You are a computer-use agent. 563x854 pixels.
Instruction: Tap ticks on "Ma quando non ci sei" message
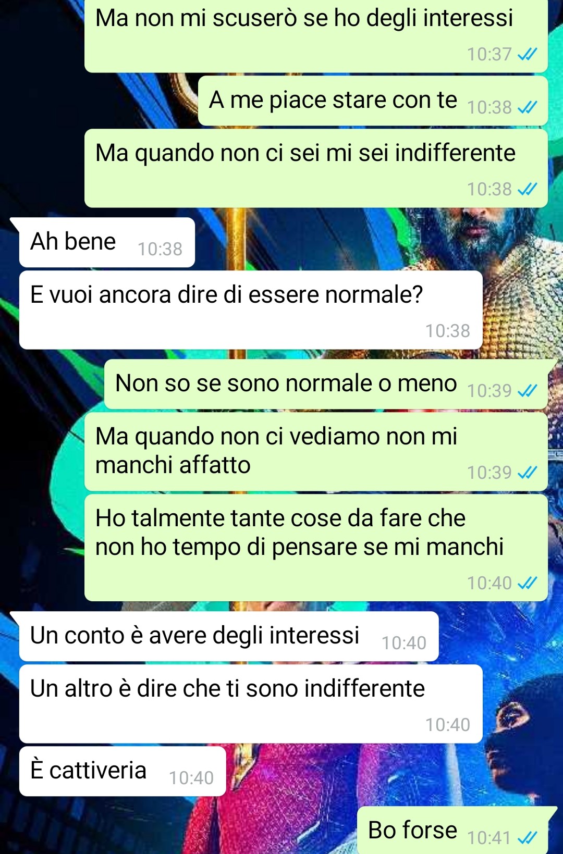527,189
